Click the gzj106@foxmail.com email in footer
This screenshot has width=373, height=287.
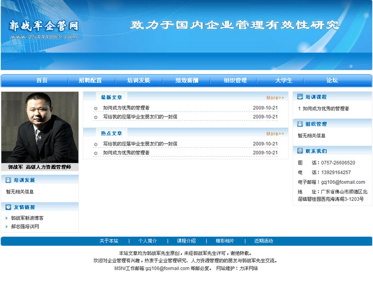click(167, 268)
